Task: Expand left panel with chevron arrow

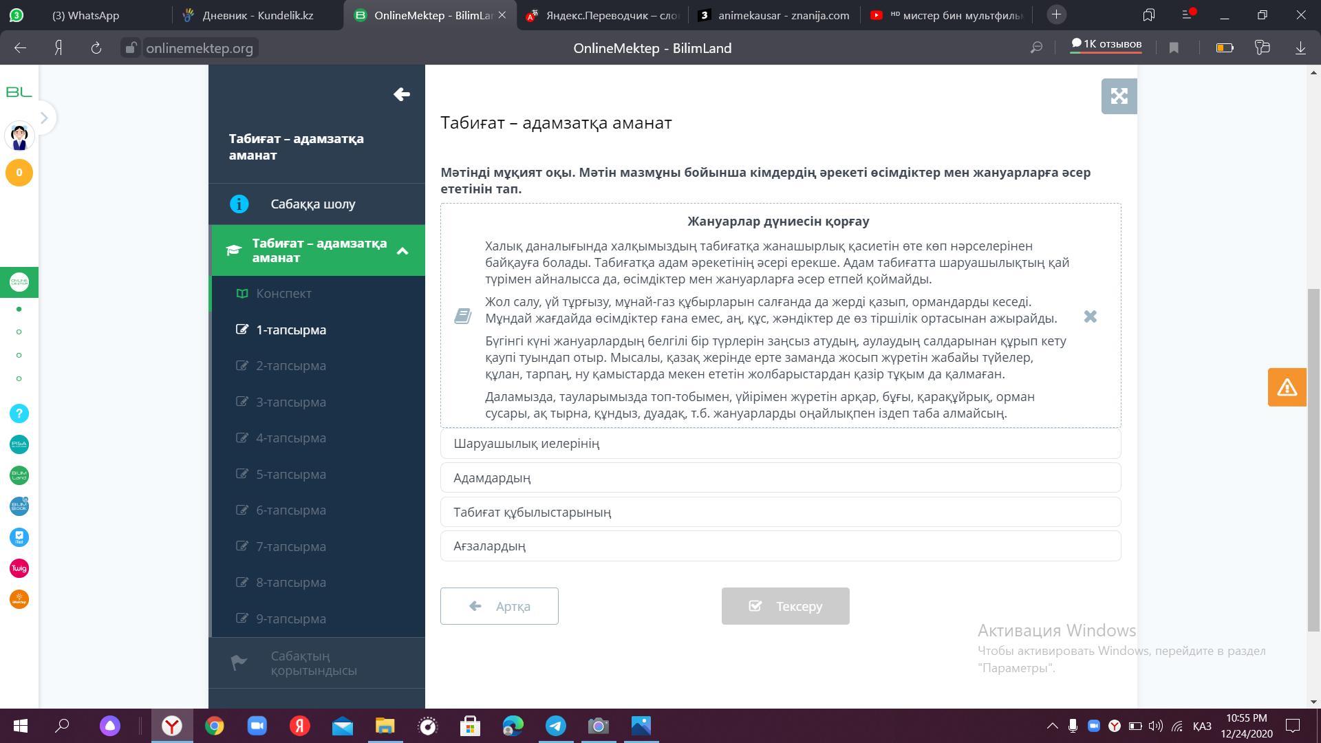Action: click(x=44, y=118)
